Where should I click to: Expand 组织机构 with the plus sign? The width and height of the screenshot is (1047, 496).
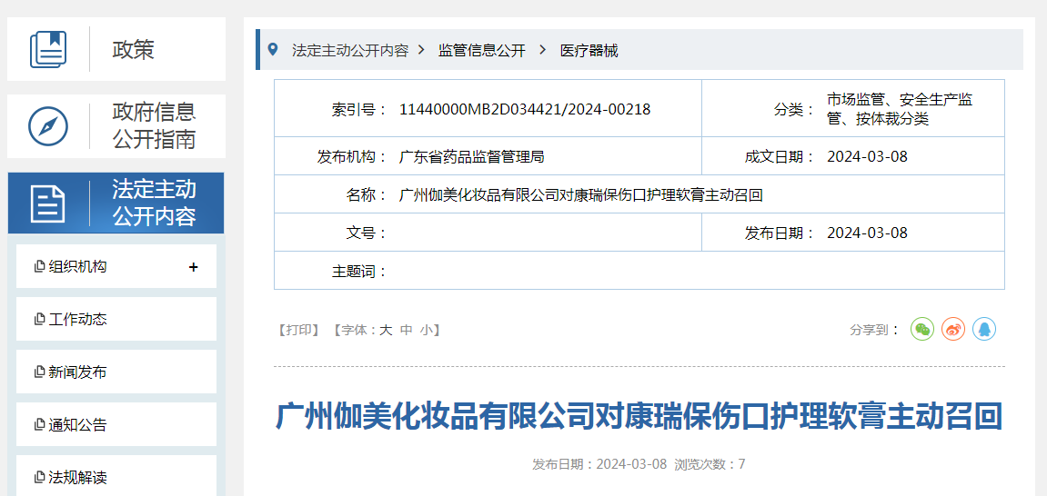194,267
